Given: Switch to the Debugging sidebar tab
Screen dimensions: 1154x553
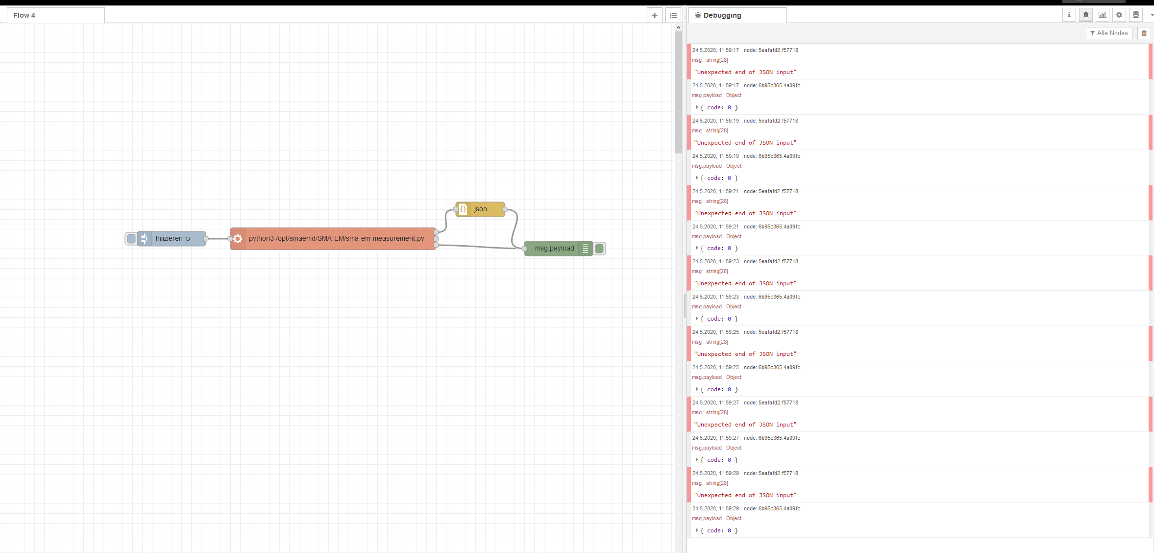Looking at the screenshot, I should pyautogui.click(x=737, y=15).
